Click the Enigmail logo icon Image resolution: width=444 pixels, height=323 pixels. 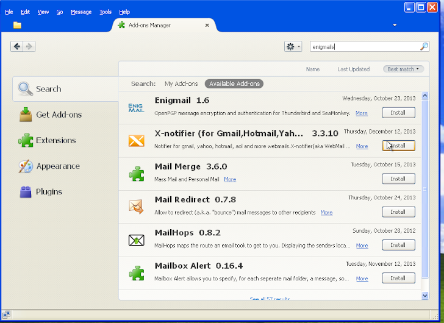[x=136, y=108]
